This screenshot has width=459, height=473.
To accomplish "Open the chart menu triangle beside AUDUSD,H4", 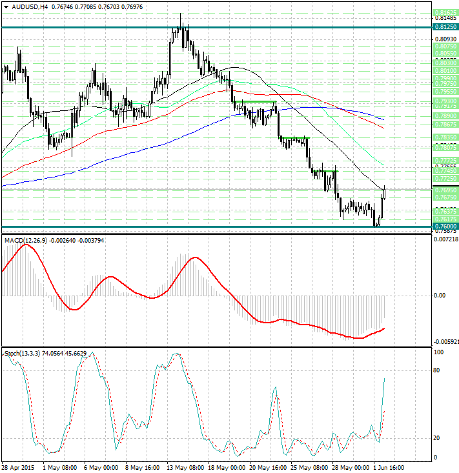I will [6, 7].
